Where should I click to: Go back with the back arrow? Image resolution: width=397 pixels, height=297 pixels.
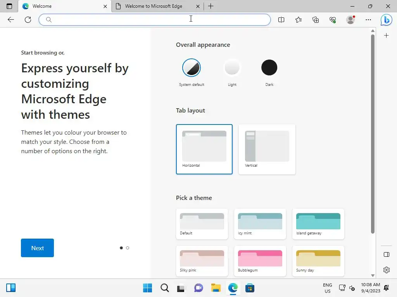pyautogui.click(x=10, y=20)
